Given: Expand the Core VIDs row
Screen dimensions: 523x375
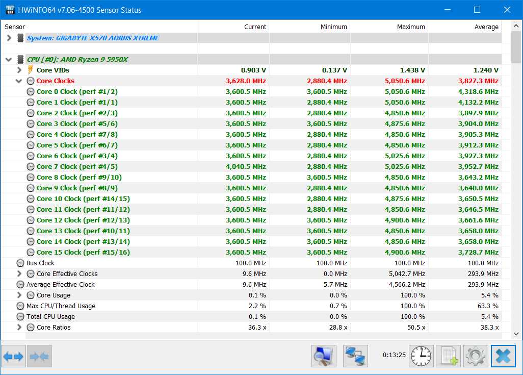Looking at the screenshot, I should pos(19,70).
